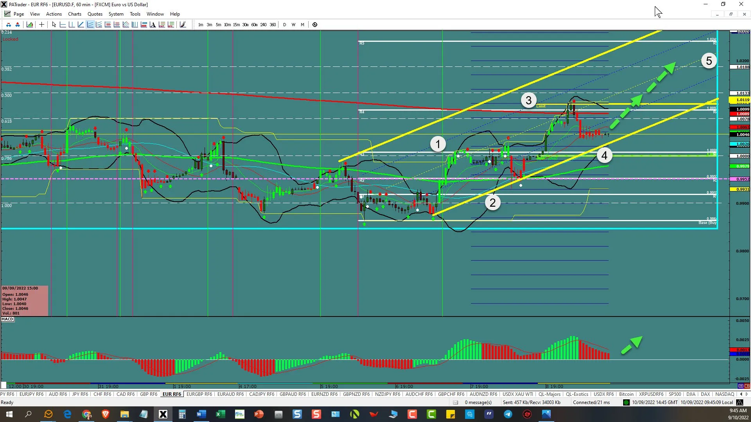Click the messages envelope icon in status bar
This screenshot has width=751, height=422.
(x=455, y=402)
